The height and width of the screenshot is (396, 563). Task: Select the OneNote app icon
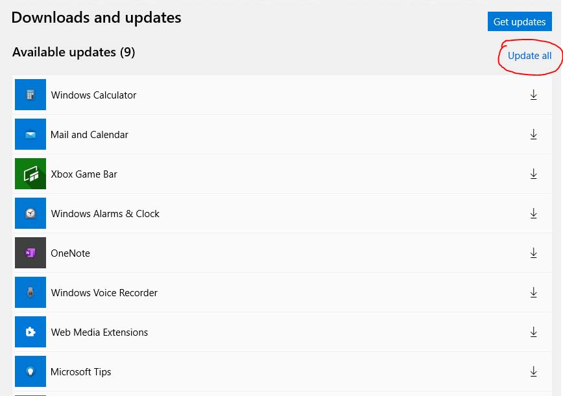pos(30,253)
